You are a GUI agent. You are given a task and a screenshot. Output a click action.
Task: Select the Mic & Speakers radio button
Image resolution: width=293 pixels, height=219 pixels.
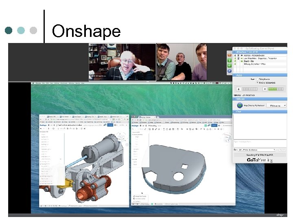(257, 82)
